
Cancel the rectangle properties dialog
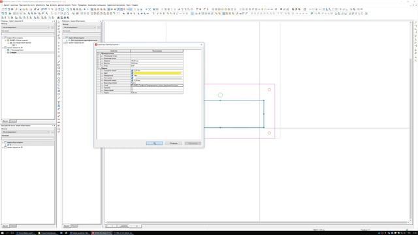pos(174,144)
